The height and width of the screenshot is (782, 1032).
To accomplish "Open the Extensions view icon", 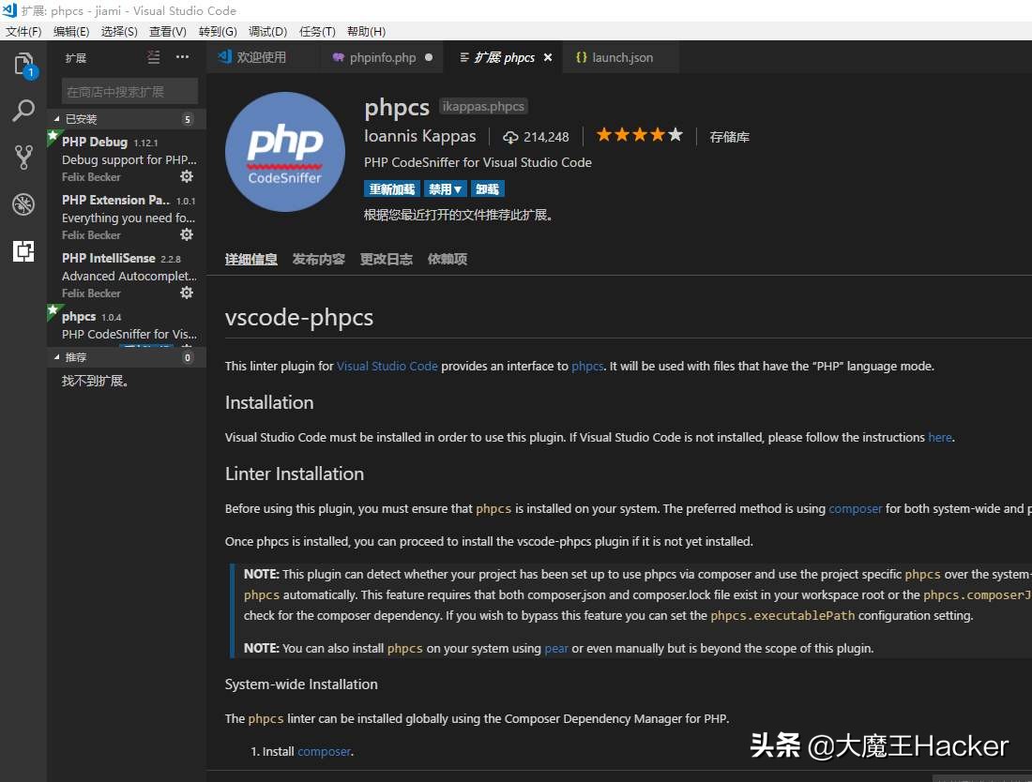I will [23, 251].
